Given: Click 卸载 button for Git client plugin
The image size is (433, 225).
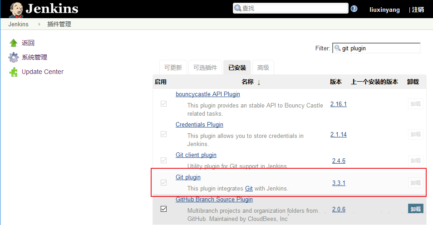Looking at the screenshot, I should [416, 161].
